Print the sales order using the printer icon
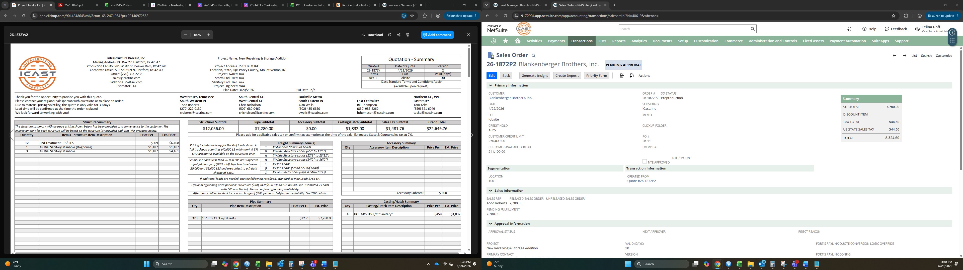 coord(622,76)
